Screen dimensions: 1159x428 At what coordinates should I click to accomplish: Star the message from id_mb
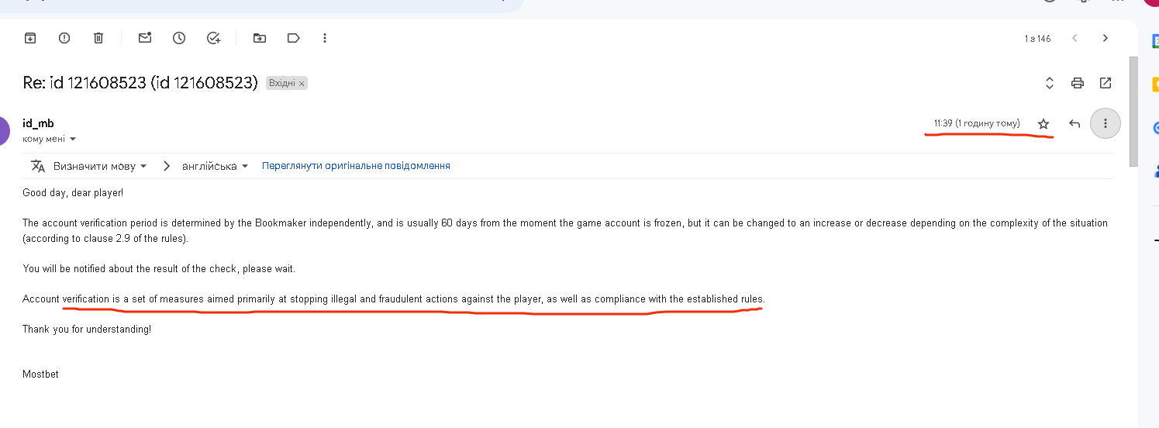[1043, 124]
